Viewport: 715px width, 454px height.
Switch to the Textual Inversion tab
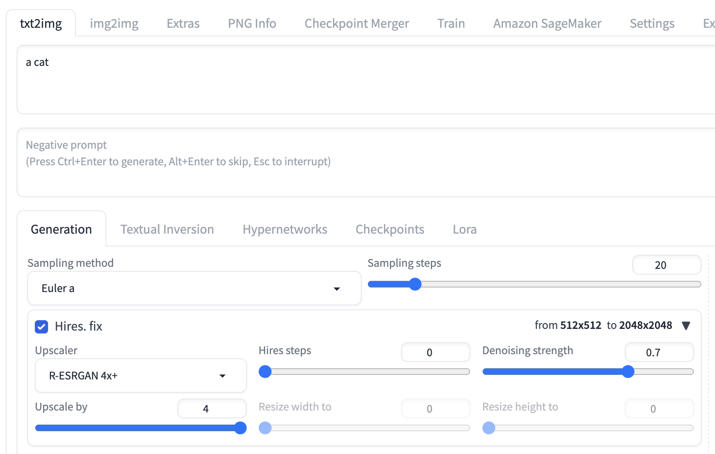pos(167,229)
